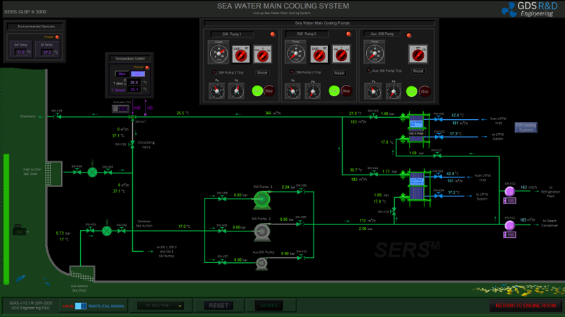Open SW Pump 2 suction valve SW-V06
This screenshot has width=565, height=317.
click(222, 230)
